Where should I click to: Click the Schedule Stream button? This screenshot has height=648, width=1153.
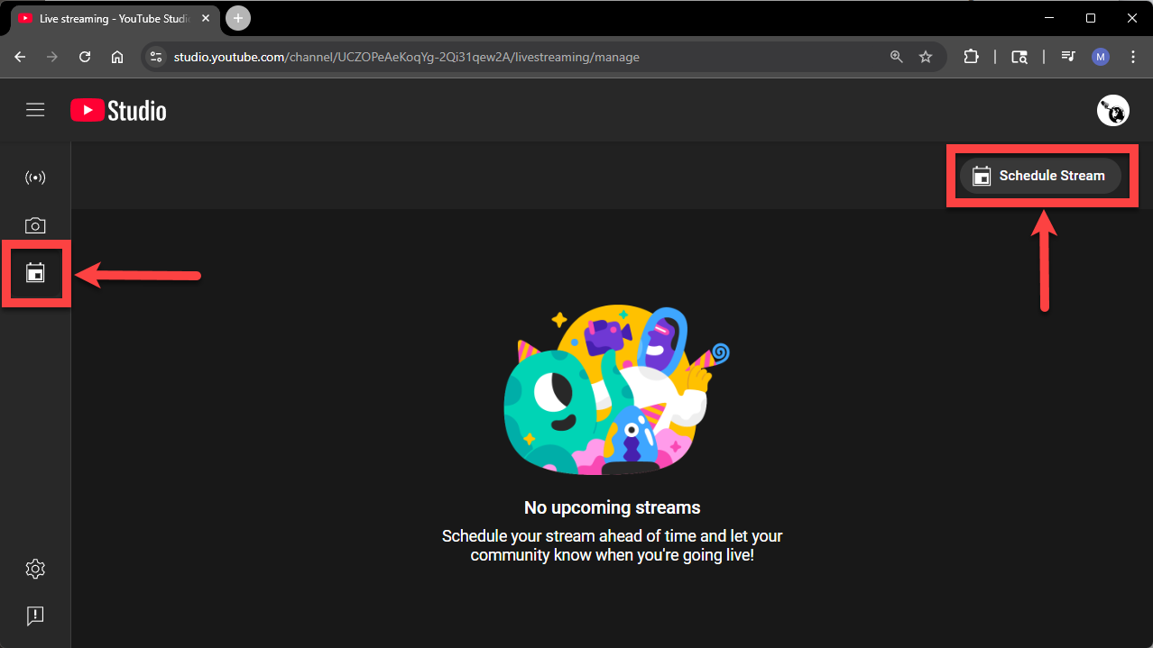(1039, 176)
